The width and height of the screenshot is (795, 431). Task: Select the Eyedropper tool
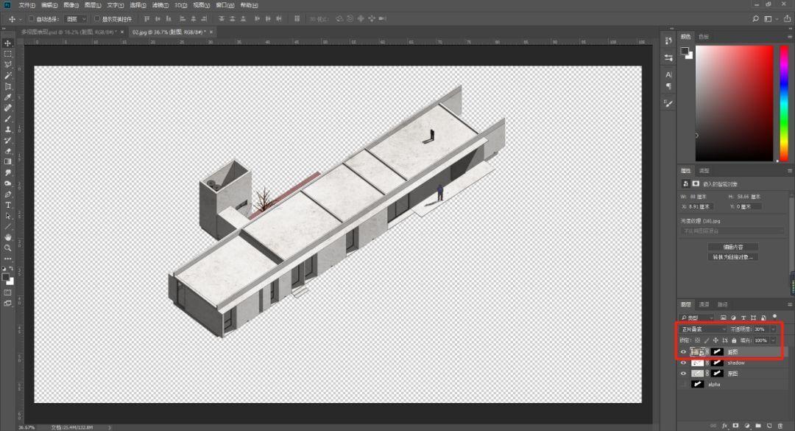tap(7, 97)
